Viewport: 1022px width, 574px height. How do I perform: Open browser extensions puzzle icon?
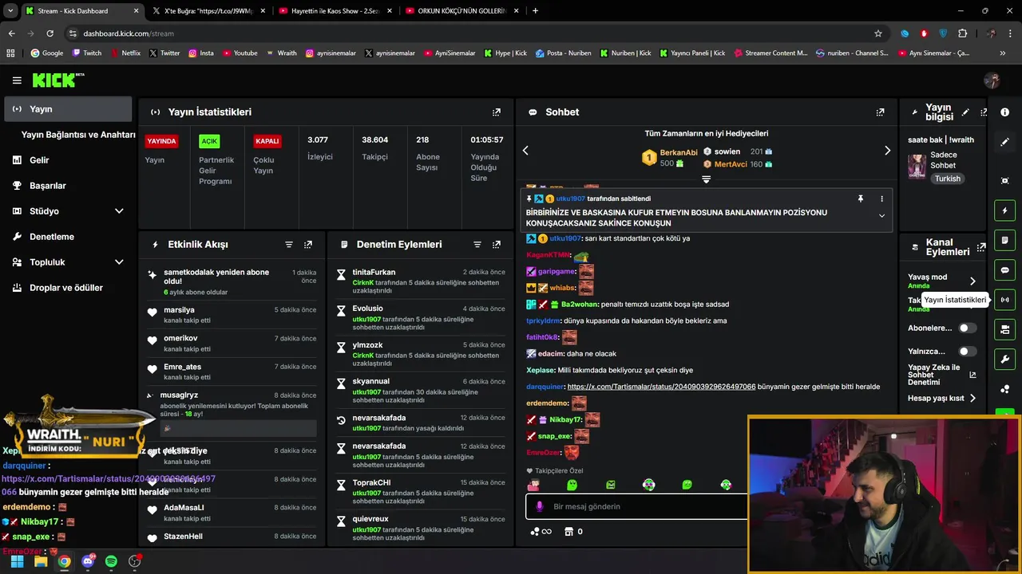click(962, 33)
